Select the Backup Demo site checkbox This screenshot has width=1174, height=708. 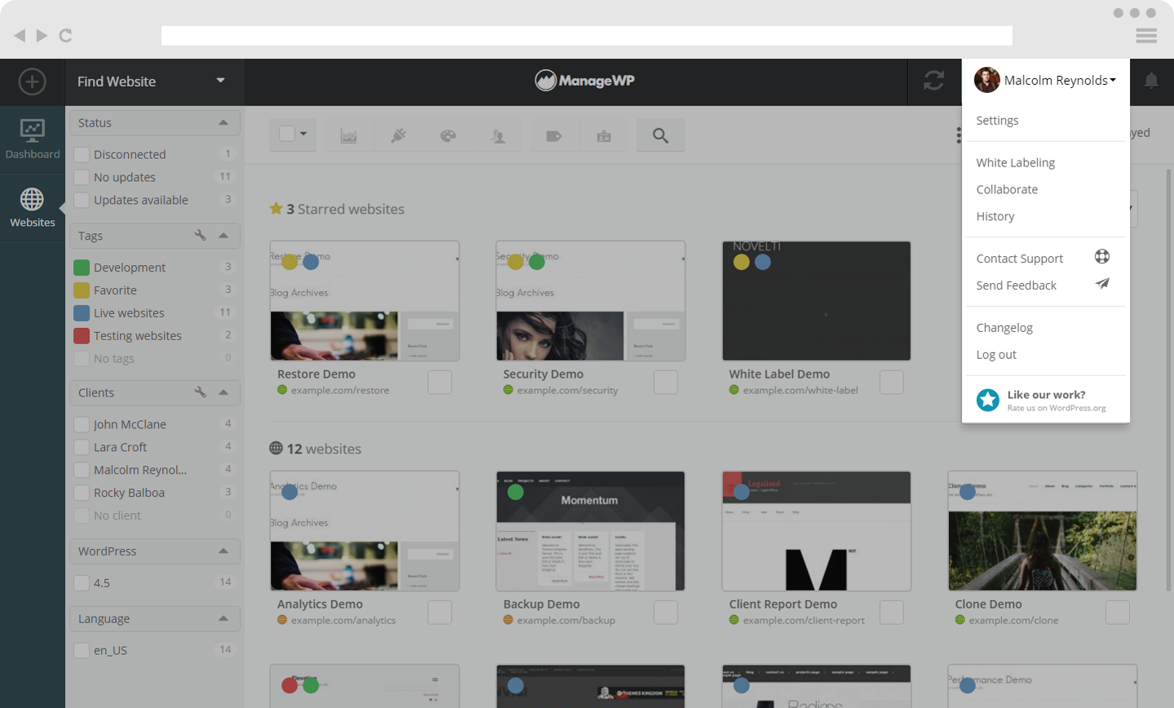tap(665, 612)
